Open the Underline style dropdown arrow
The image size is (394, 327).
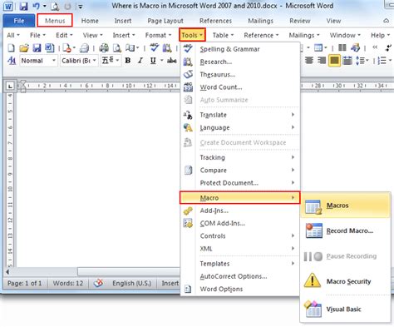[162, 61]
